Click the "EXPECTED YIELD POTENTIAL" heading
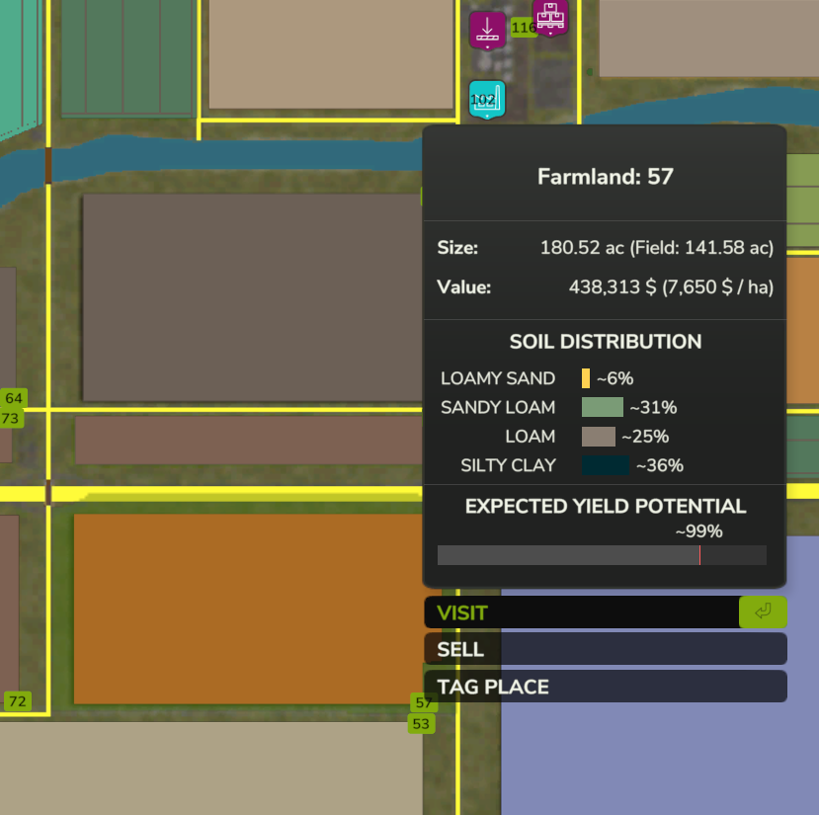Image resolution: width=819 pixels, height=815 pixels. [606, 506]
